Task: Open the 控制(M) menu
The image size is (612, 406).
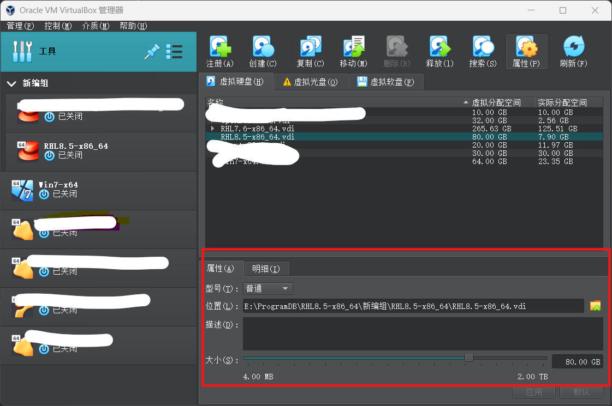Action: coord(58,26)
